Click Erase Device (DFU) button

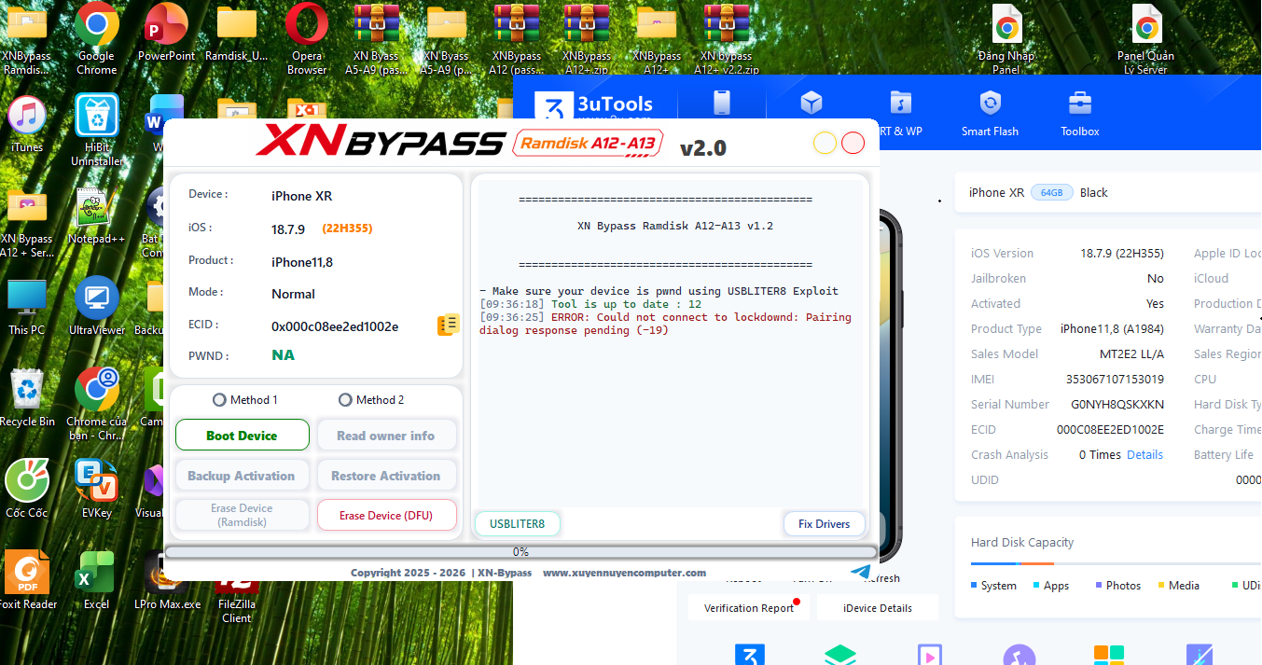pyautogui.click(x=386, y=515)
